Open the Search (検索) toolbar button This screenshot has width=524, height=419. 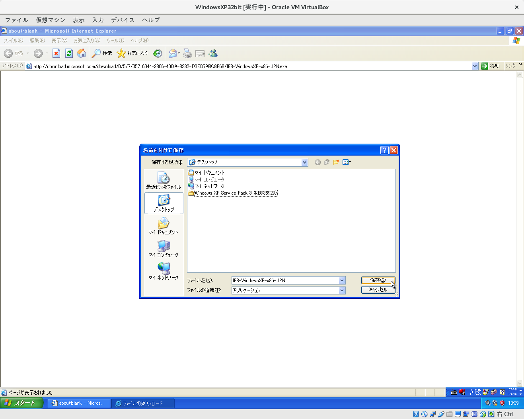102,53
